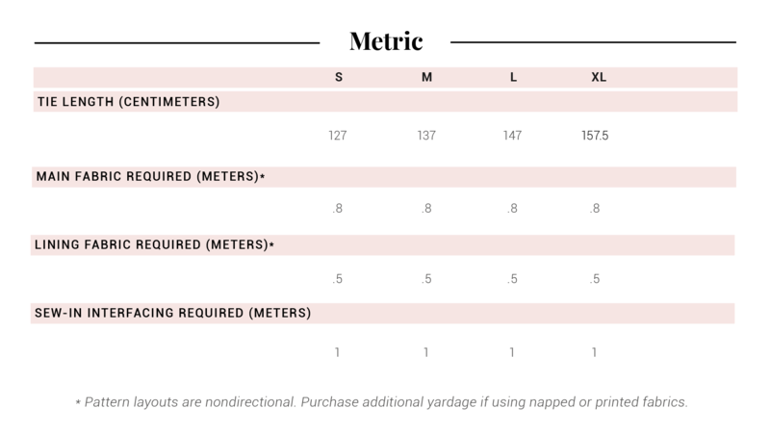The height and width of the screenshot is (434, 770).
Task: Select the XL size column header
Action: (x=598, y=77)
